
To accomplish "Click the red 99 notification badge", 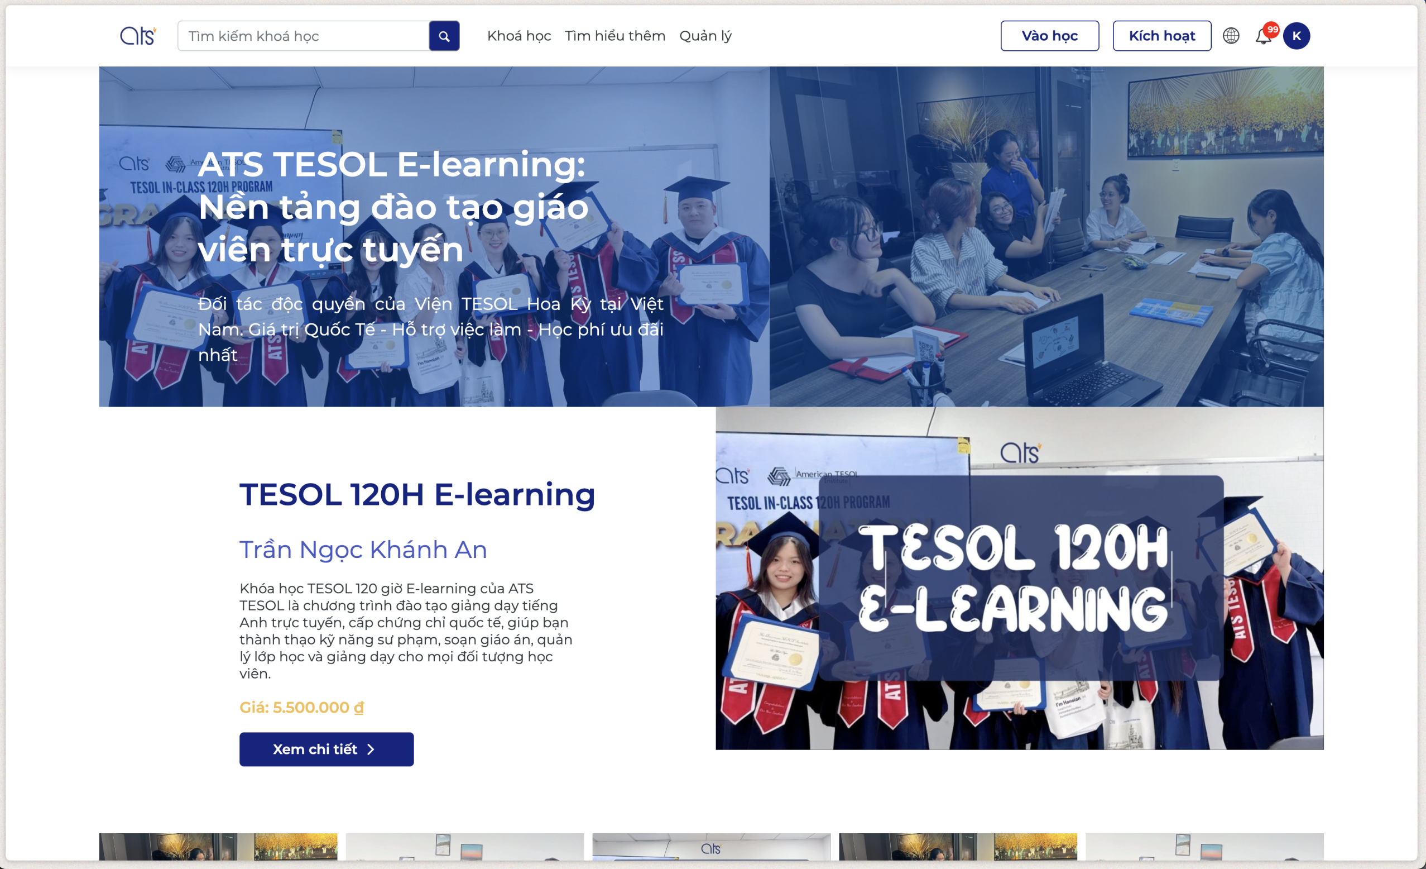I will point(1271,30).
